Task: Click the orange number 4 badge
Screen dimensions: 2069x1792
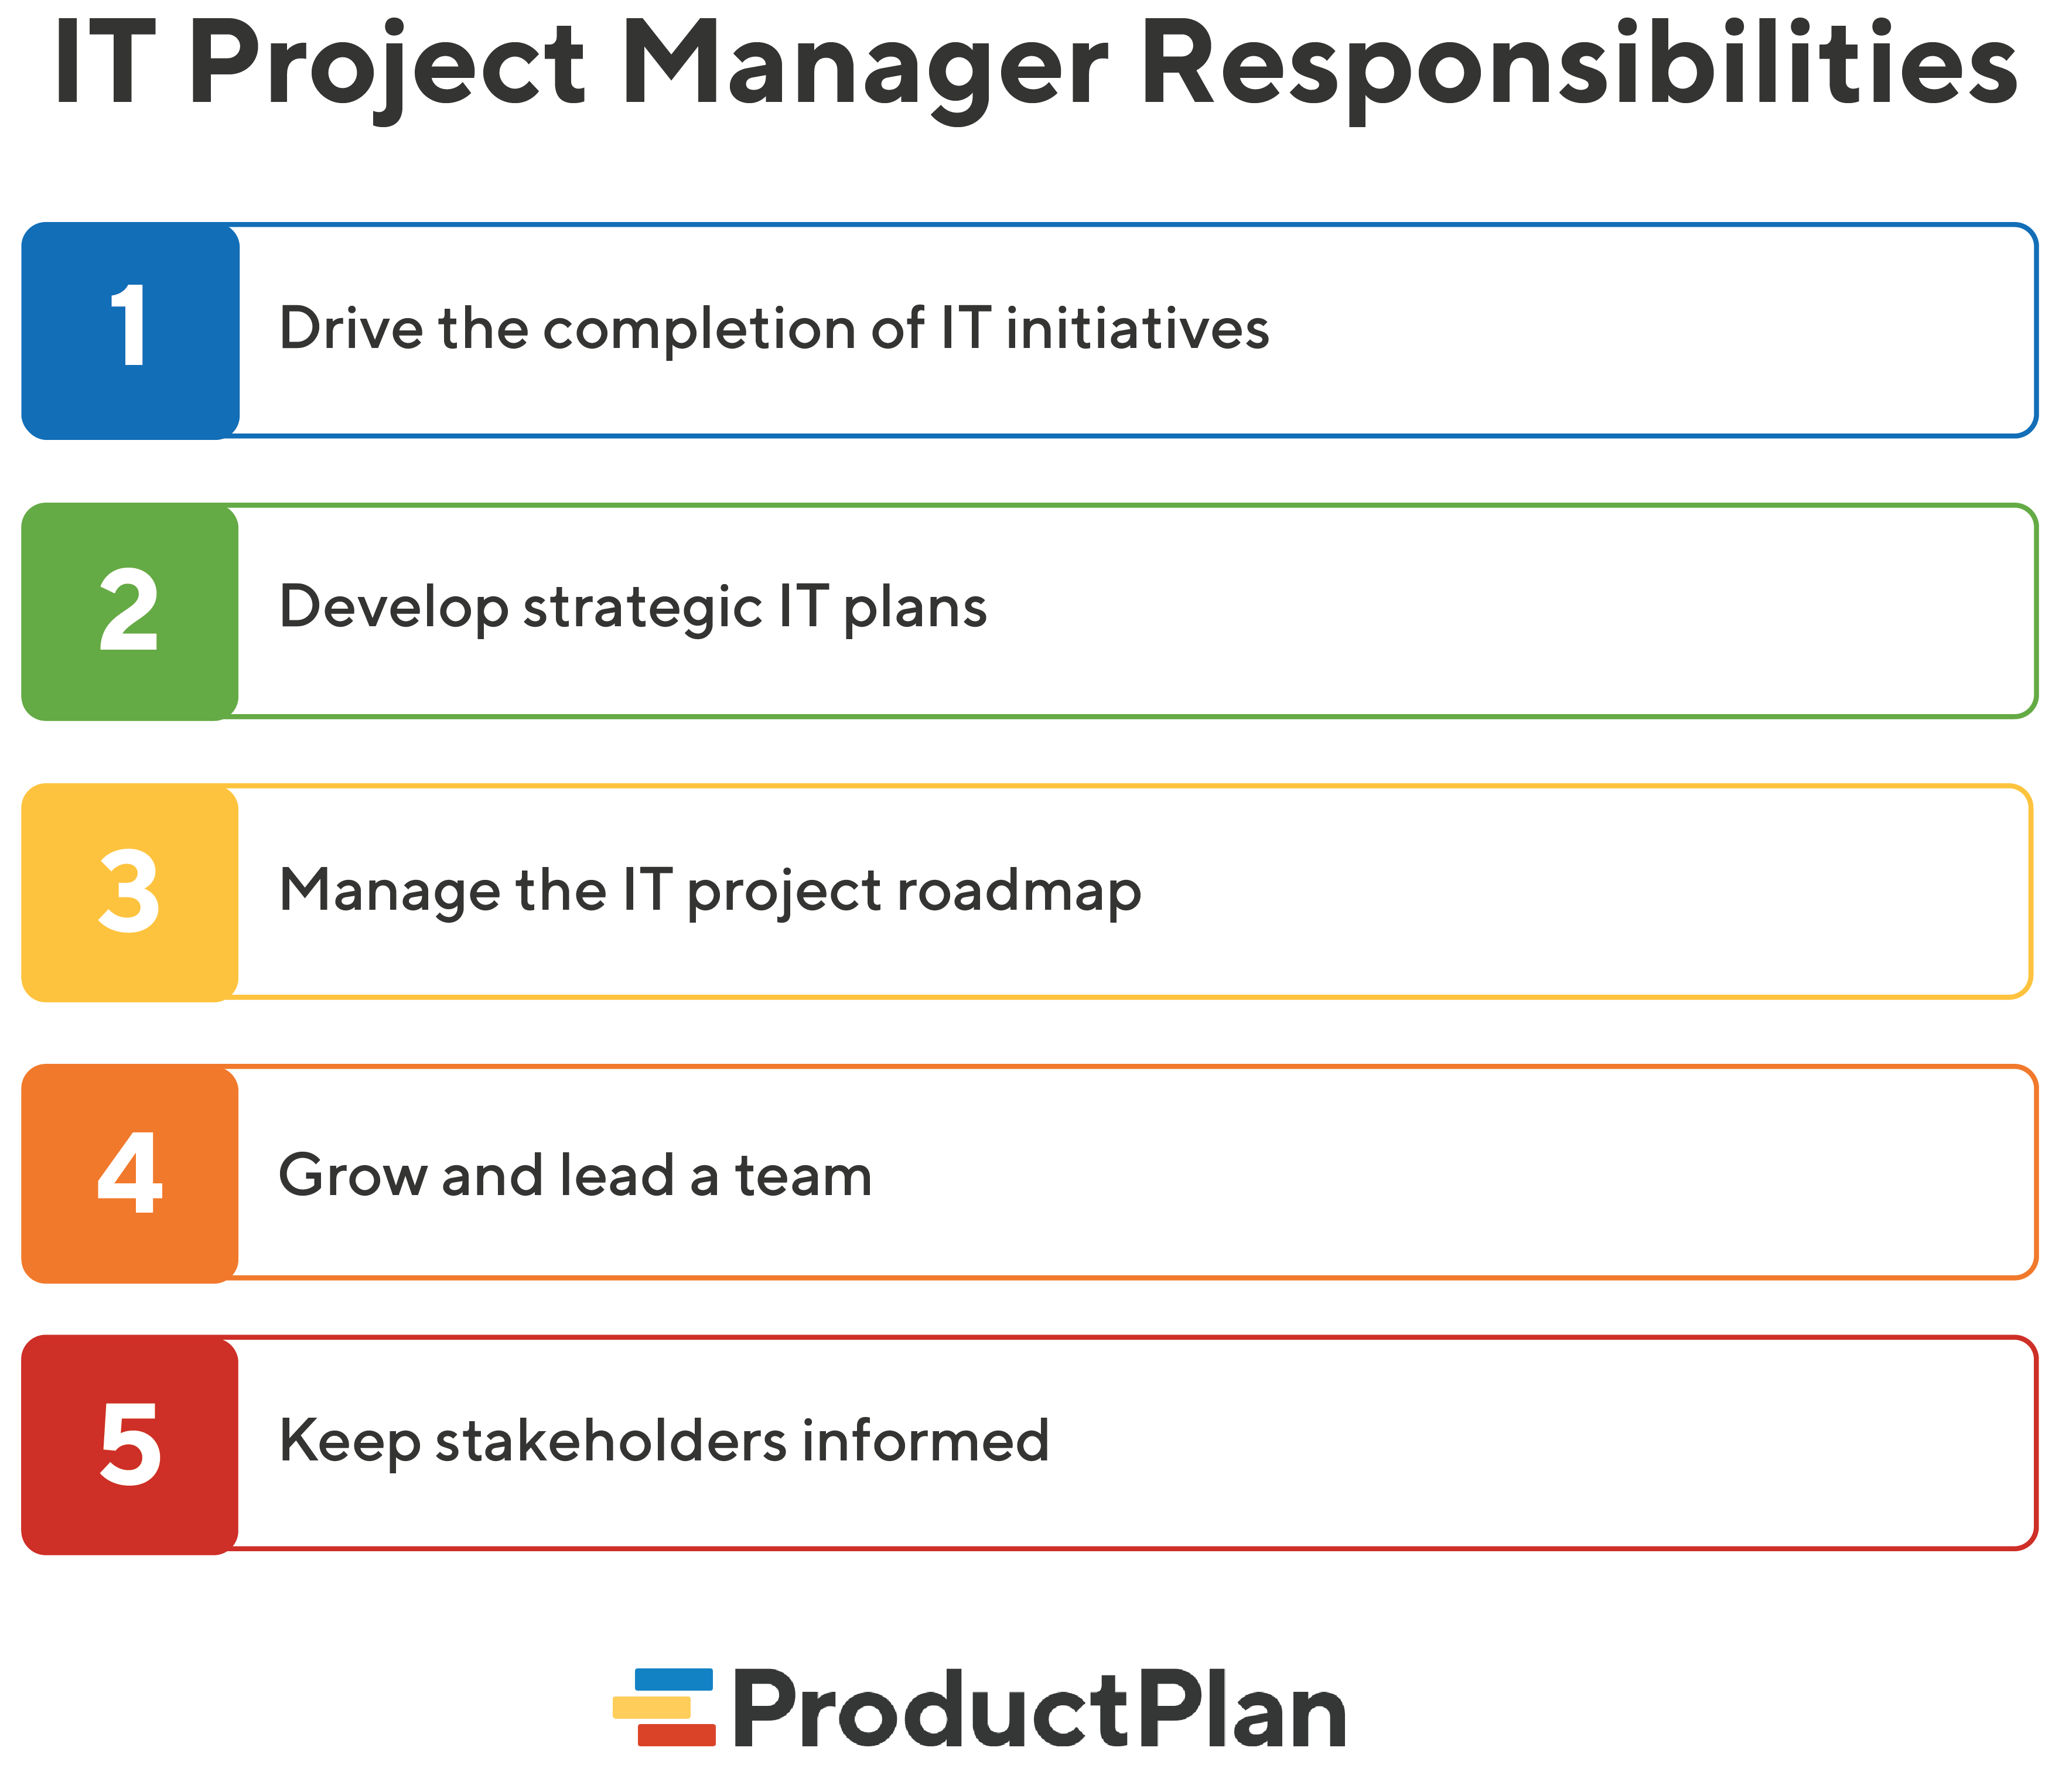Action: [x=130, y=1174]
